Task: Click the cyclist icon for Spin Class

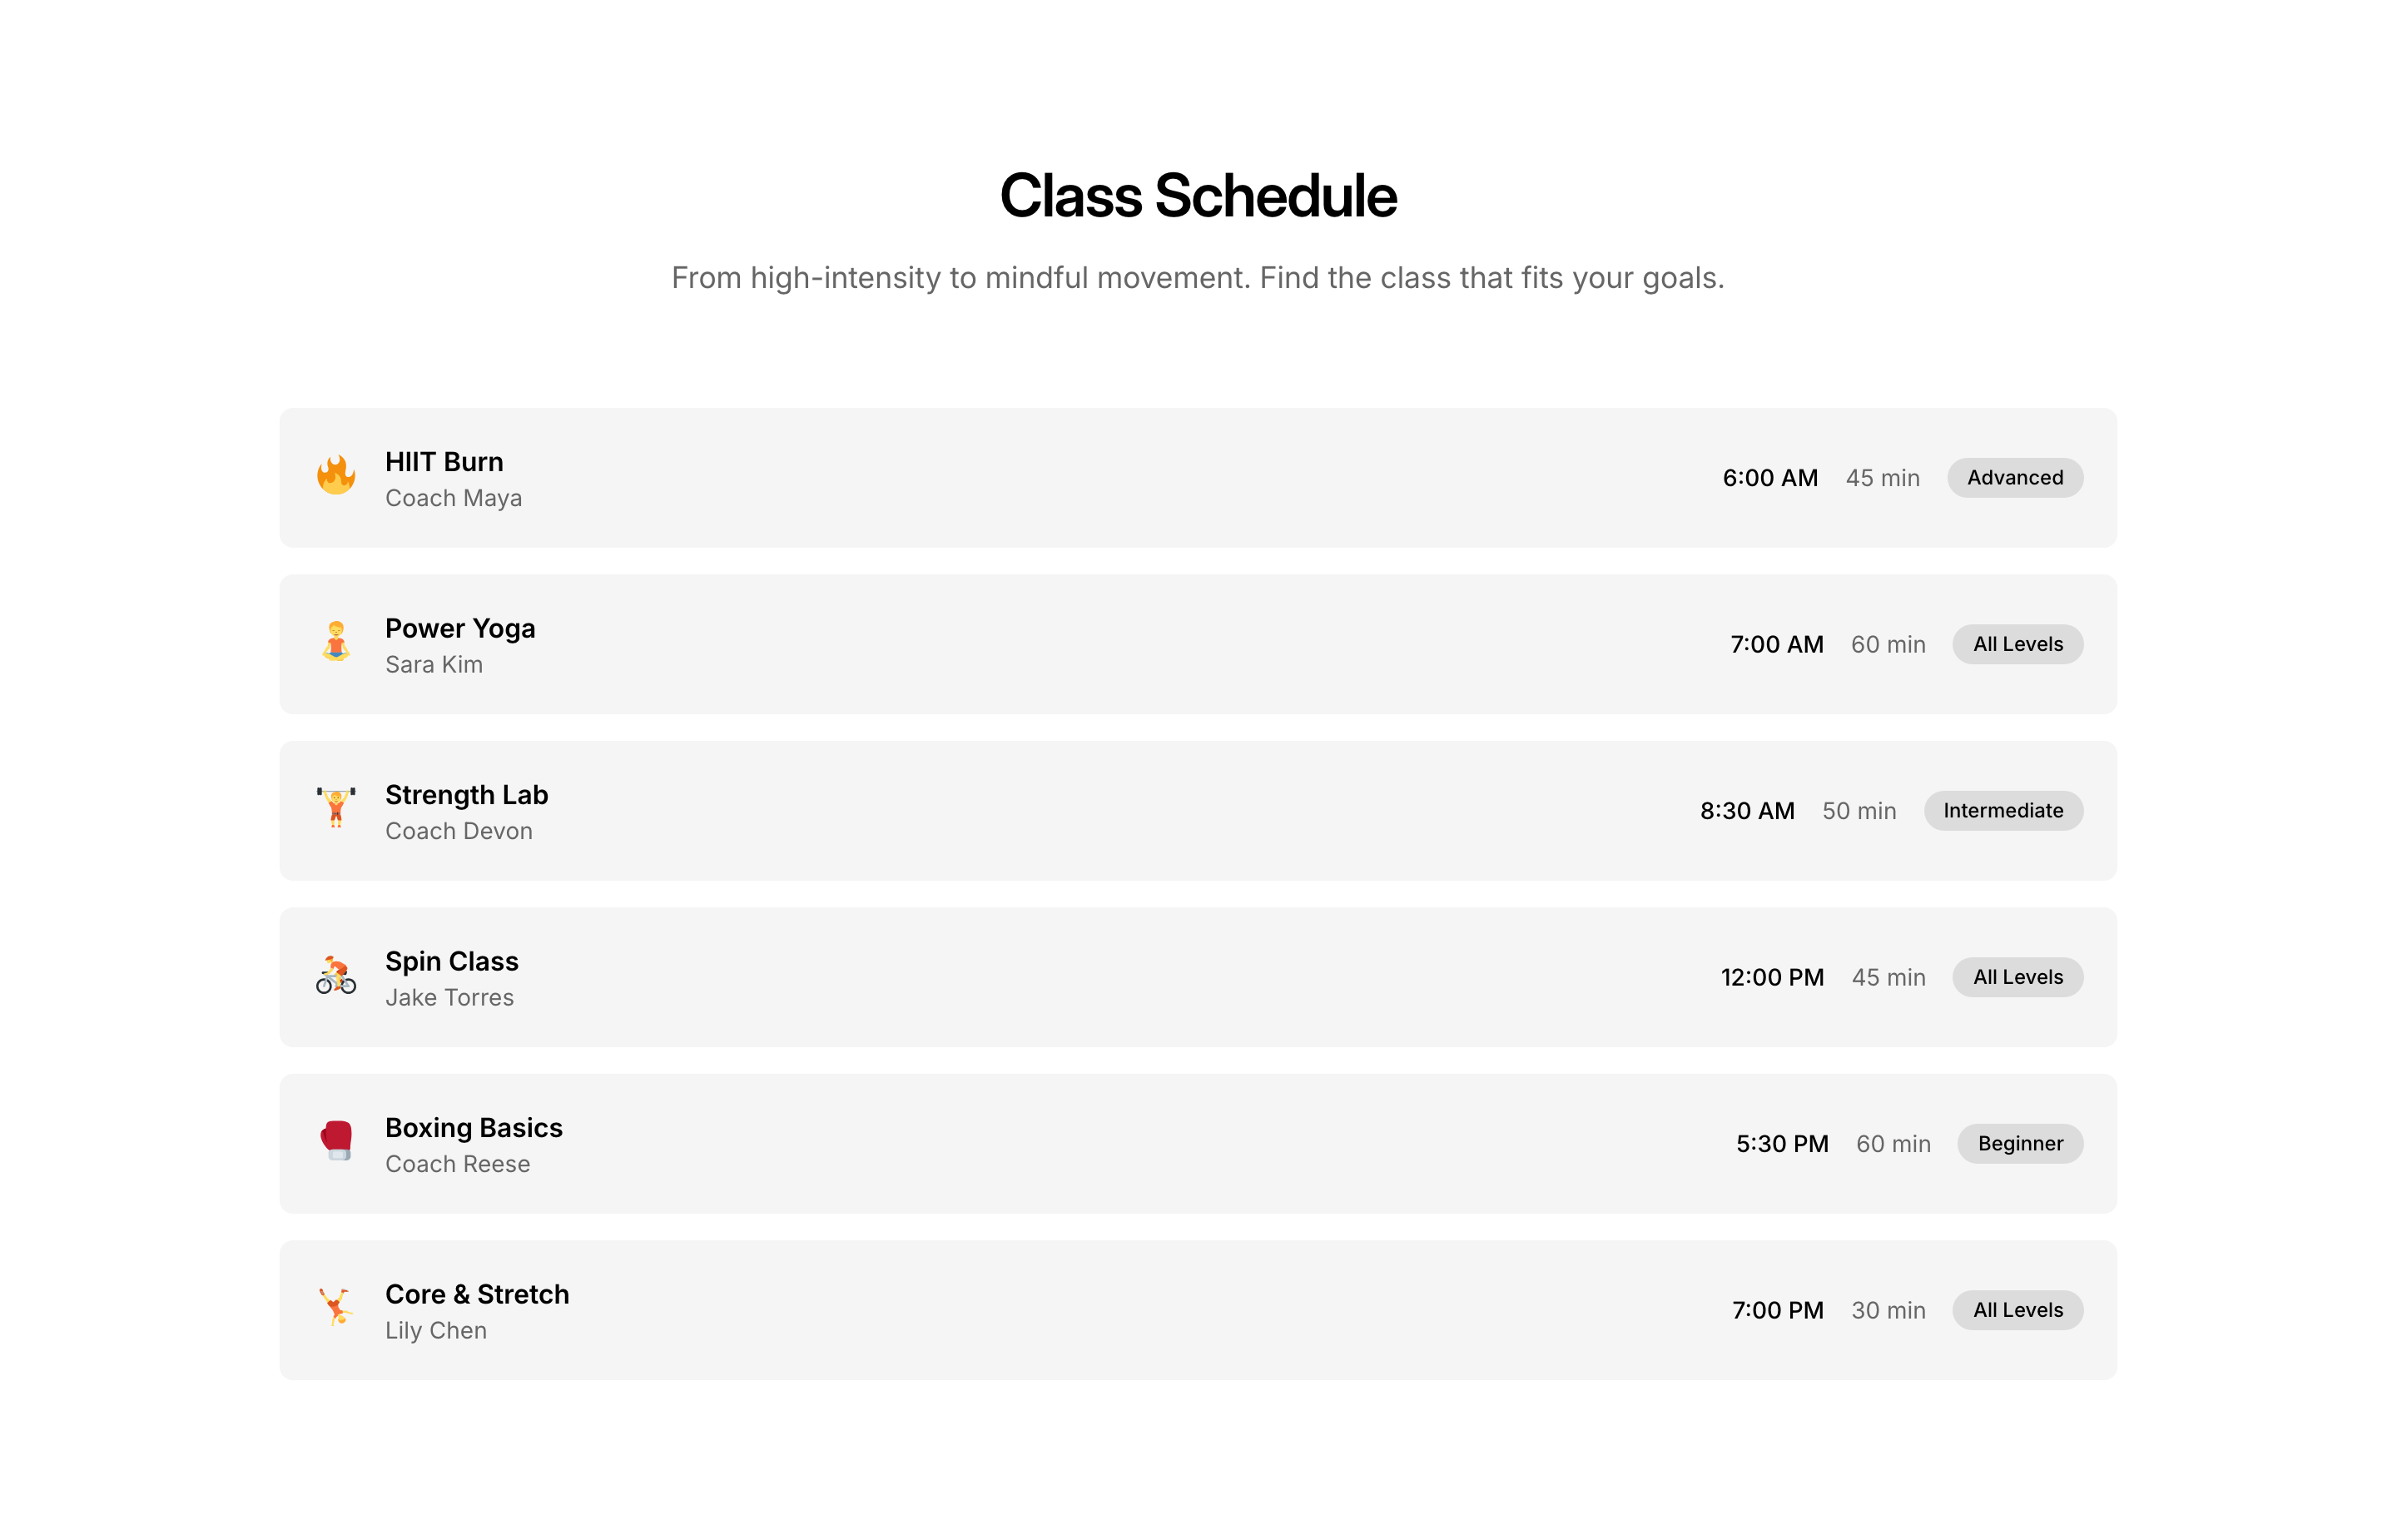Action: pos(336,976)
